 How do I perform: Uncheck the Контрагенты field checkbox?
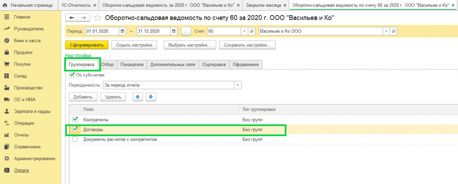[75, 119]
